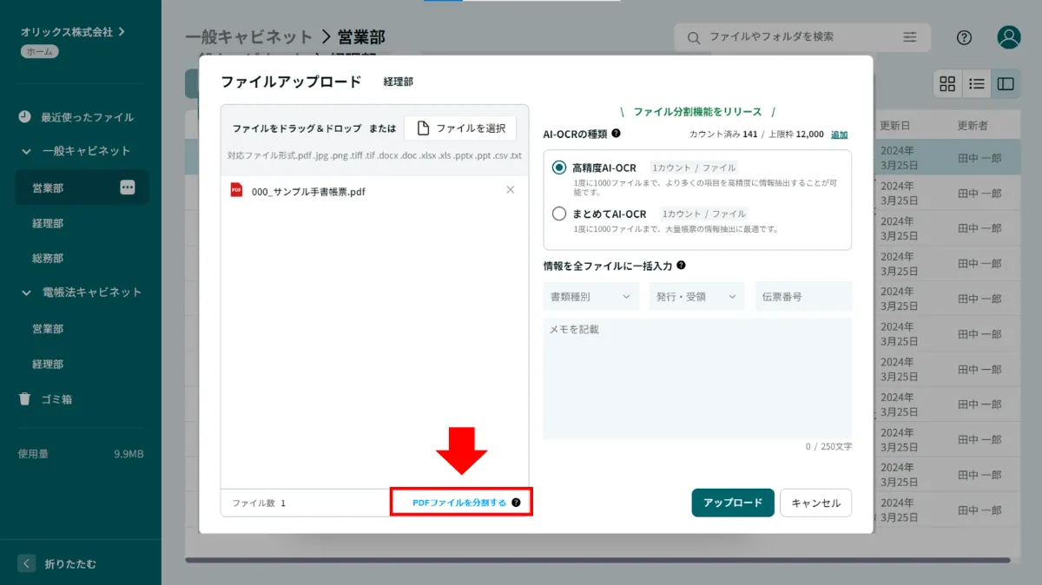Open the 発行・受領 dropdown
1042x585 pixels.
pyautogui.click(x=696, y=296)
